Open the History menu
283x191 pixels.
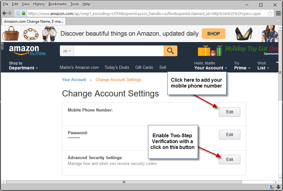point(39,4)
